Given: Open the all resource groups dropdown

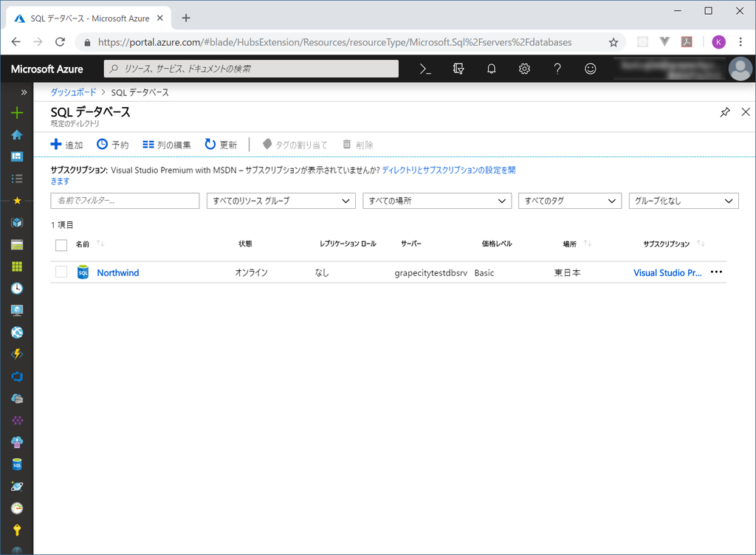Looking at the screenshot, I should click(x=281, y=201).
